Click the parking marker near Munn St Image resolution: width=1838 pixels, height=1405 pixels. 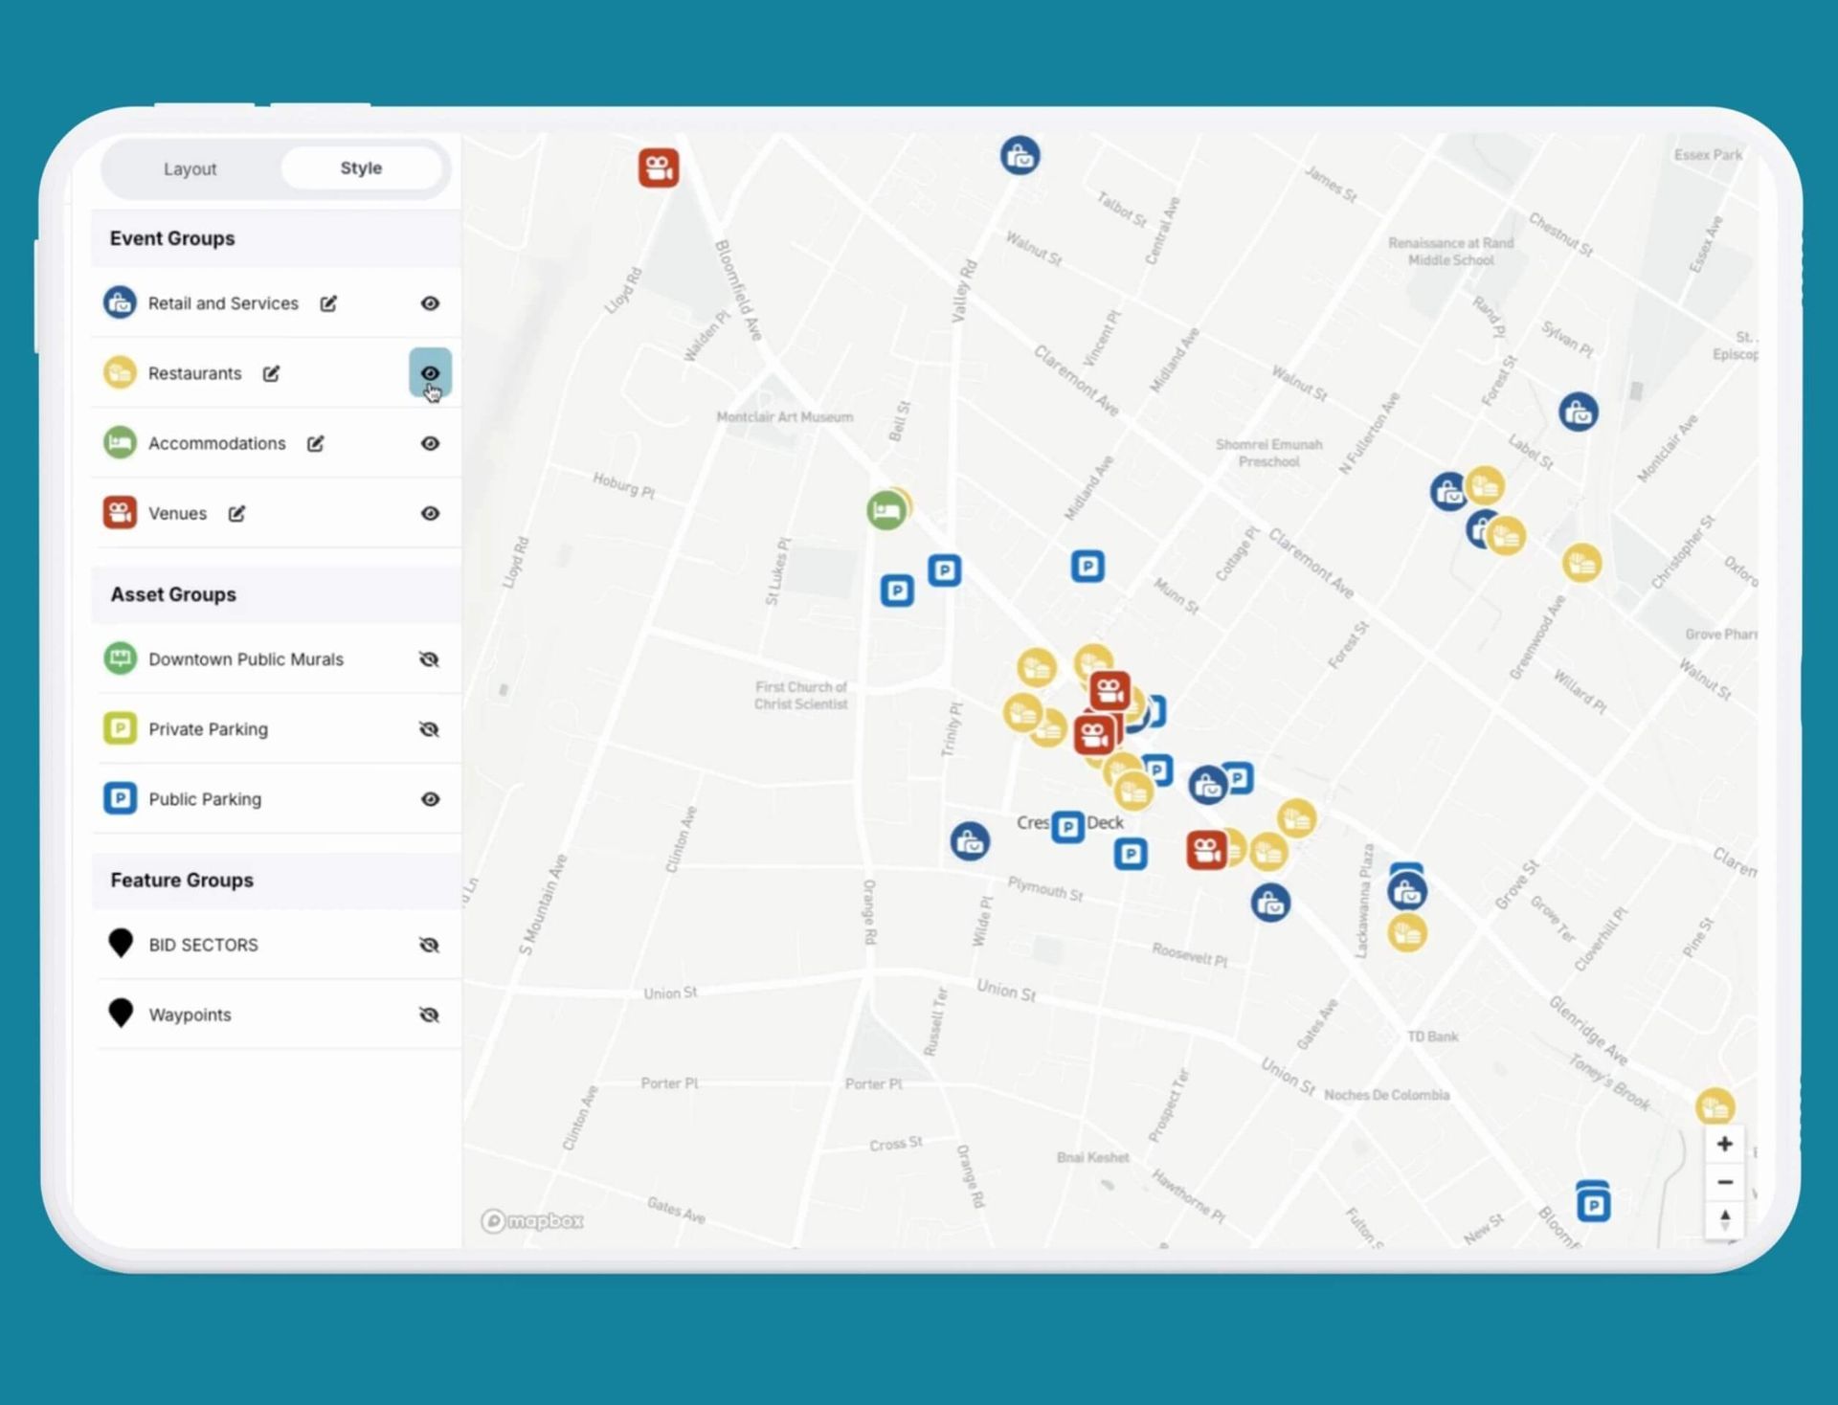1087,567
